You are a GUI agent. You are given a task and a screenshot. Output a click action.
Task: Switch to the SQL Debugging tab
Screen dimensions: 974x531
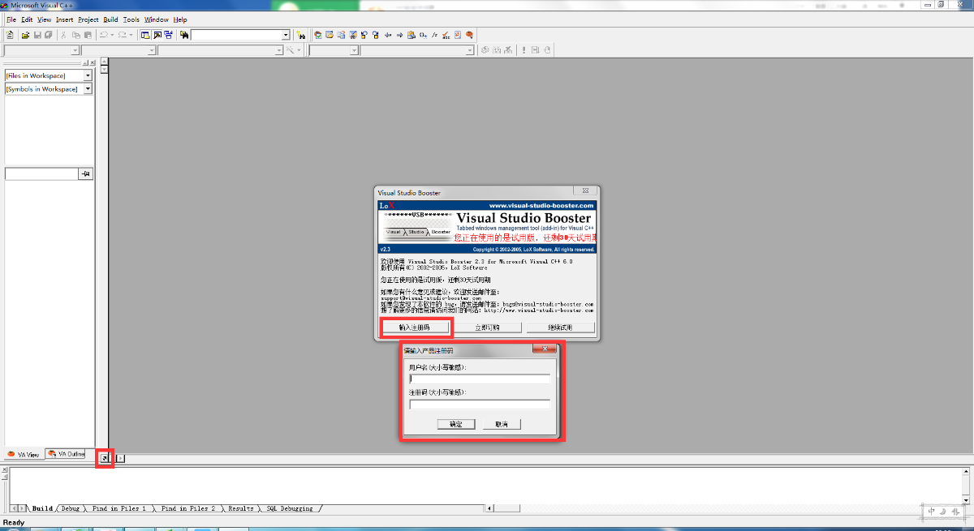coord(290,508)
